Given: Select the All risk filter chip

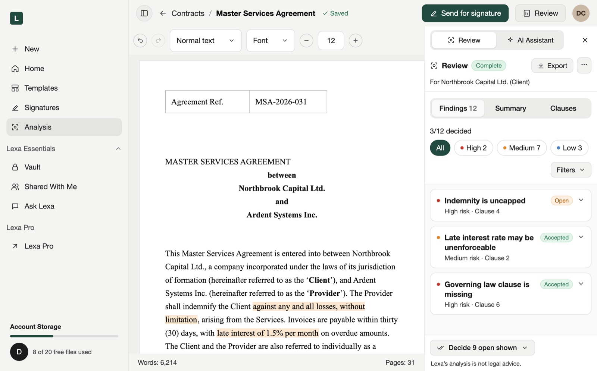Looking at the screenshot, I should (440, 148).
